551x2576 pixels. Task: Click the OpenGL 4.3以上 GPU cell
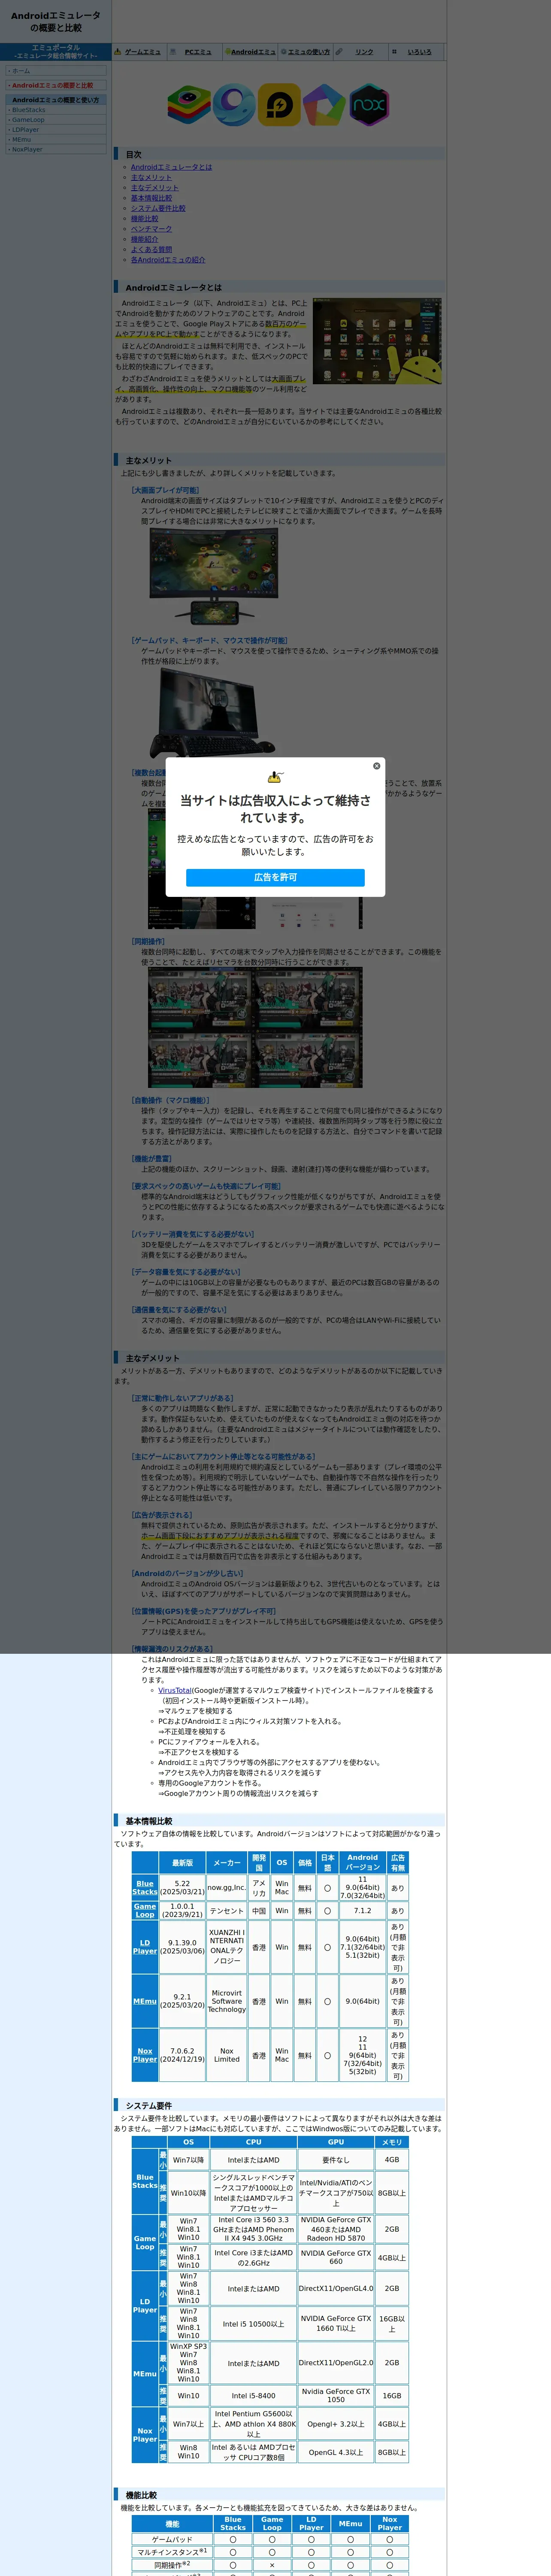click(336, 2453)
